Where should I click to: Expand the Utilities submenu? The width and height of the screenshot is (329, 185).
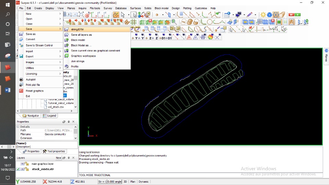(41, 68)
